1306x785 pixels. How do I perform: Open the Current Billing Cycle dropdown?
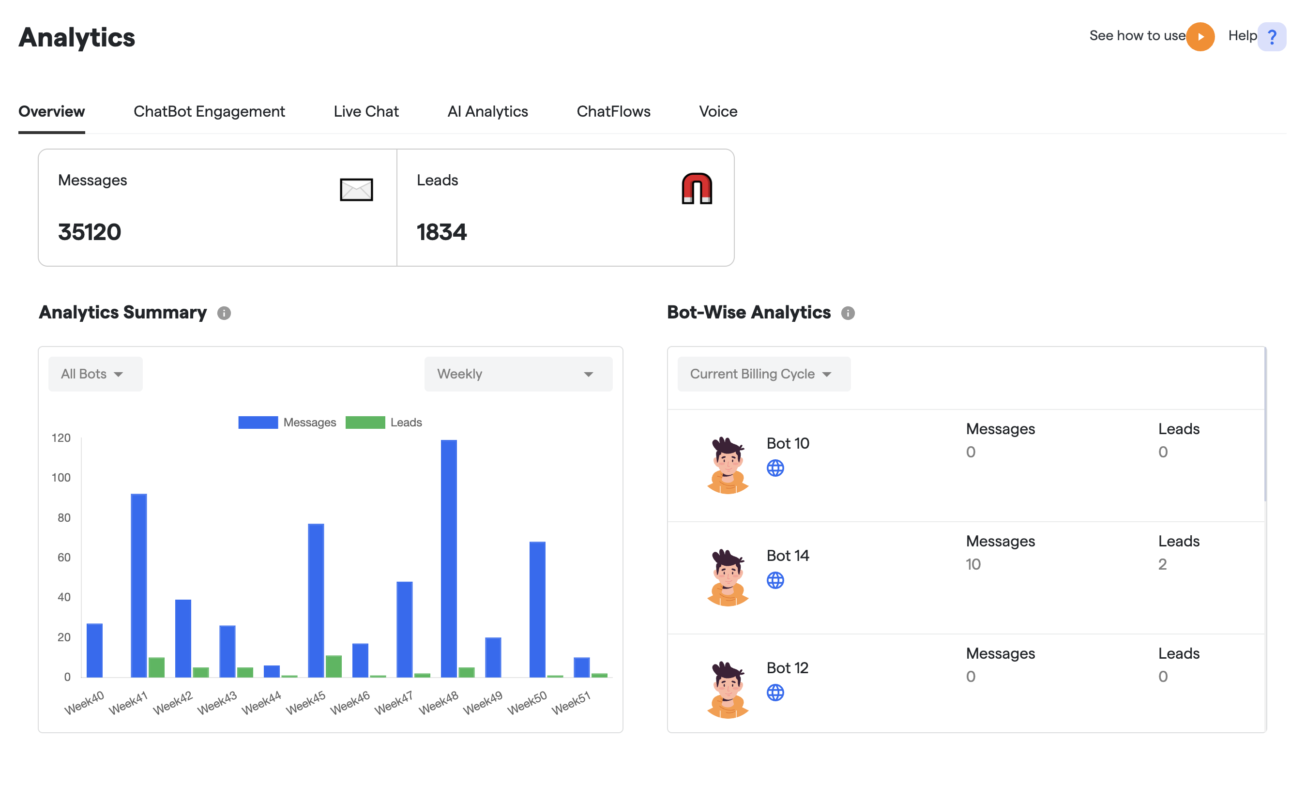[x=763, y=374]
